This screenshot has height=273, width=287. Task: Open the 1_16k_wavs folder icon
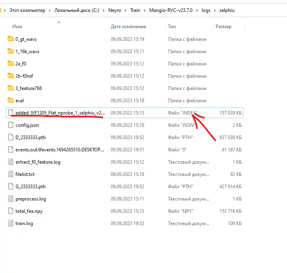11,51
